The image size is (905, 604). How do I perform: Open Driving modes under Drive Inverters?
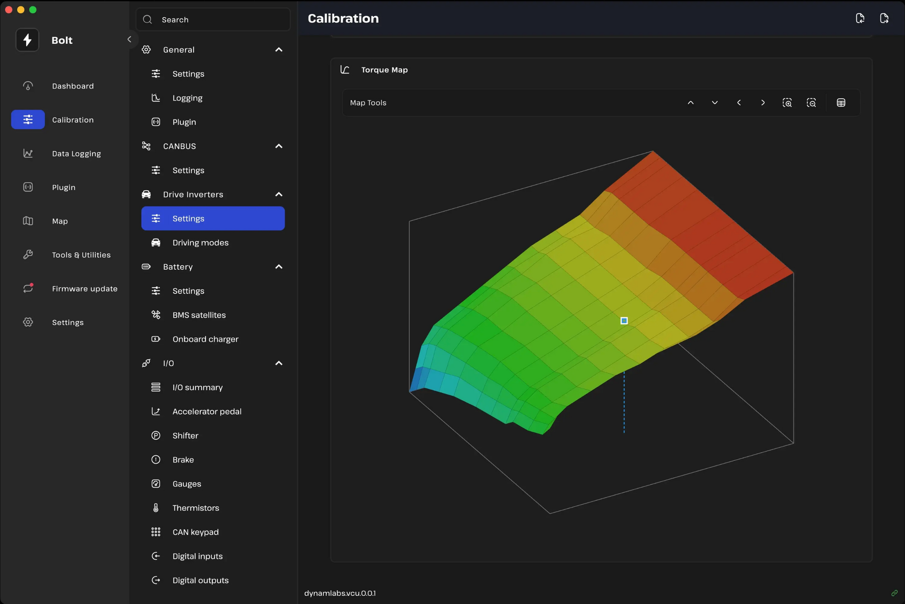point(200,242)
